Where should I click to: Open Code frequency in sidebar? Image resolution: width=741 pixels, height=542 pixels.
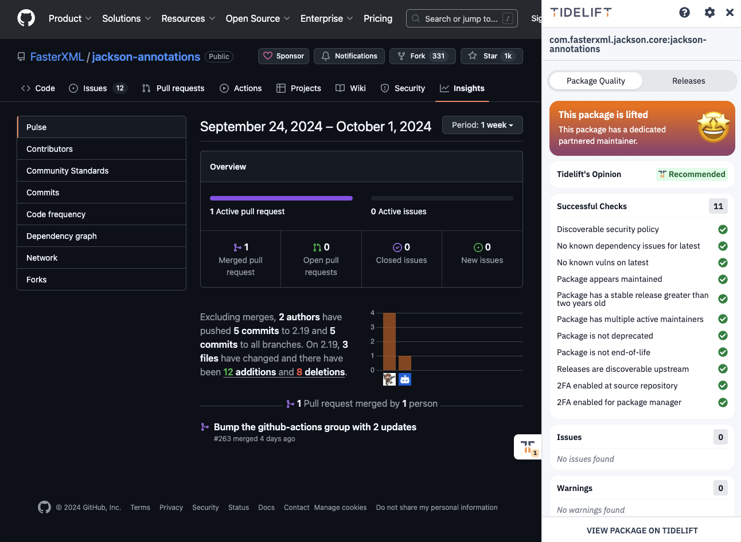click(102, 214)
